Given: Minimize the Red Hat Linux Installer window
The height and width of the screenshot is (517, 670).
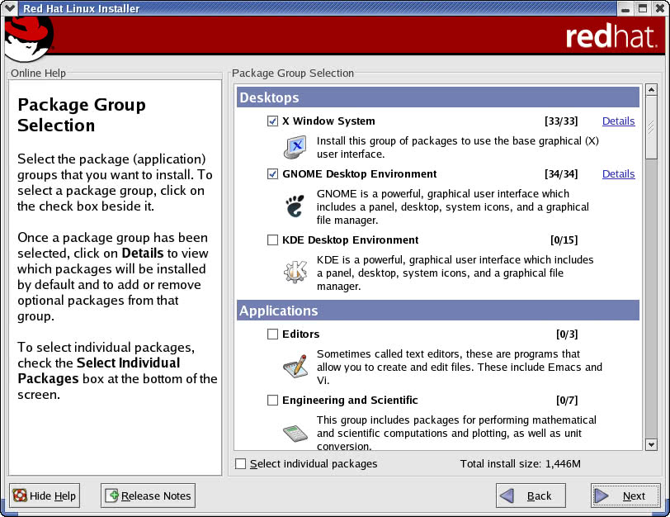Looking at the screenshot, I should [625, 8].
